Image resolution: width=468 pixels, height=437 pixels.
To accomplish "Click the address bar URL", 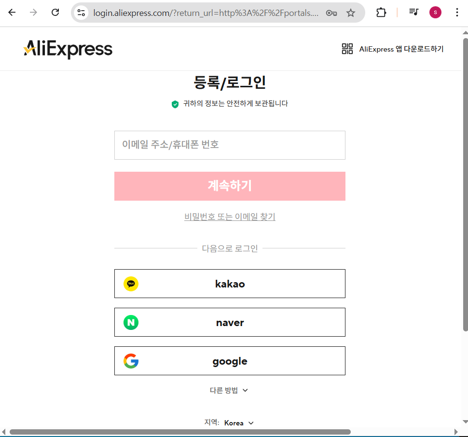I will click(x=206, y=13).
